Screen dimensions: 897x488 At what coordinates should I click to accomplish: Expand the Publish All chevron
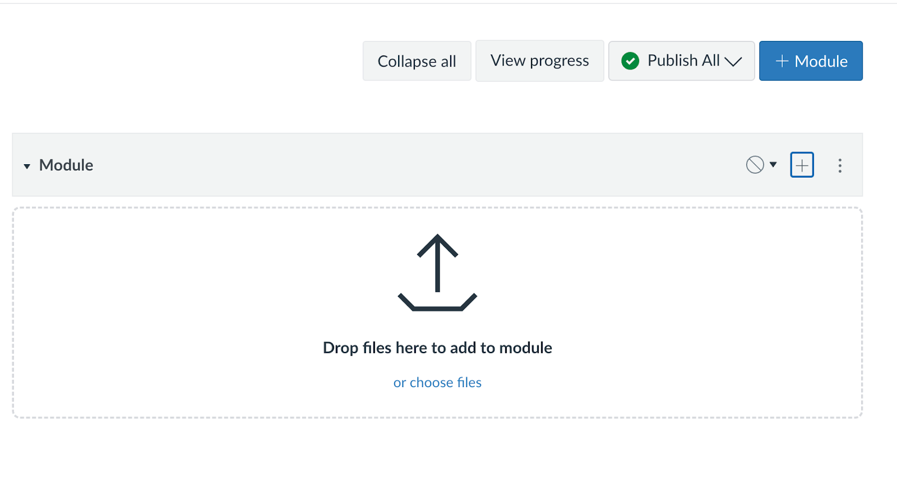coord(733,62)
